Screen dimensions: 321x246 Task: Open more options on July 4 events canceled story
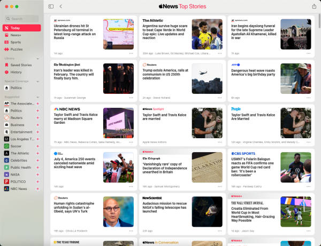coord(131,187)
